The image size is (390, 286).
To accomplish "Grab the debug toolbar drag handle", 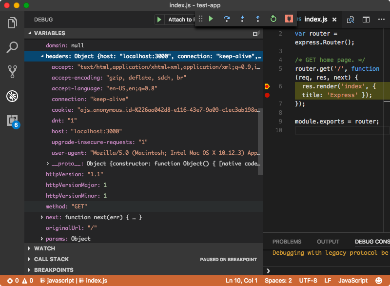I will click(x=200, y=19).
